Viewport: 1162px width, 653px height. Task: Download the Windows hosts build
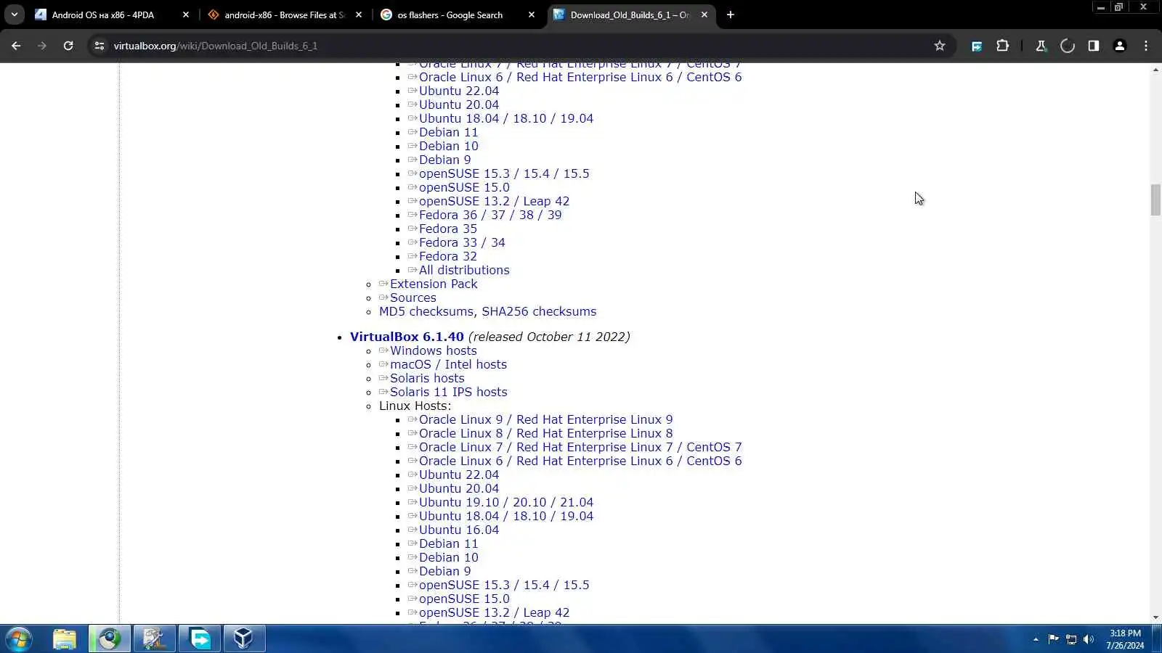tap(434, 350)
